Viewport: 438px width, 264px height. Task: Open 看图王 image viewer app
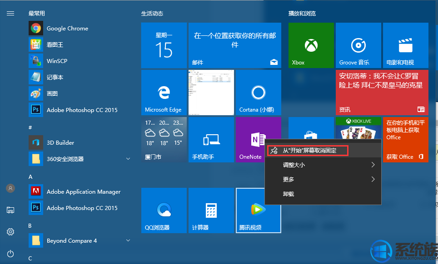click(x=80, y=44)
